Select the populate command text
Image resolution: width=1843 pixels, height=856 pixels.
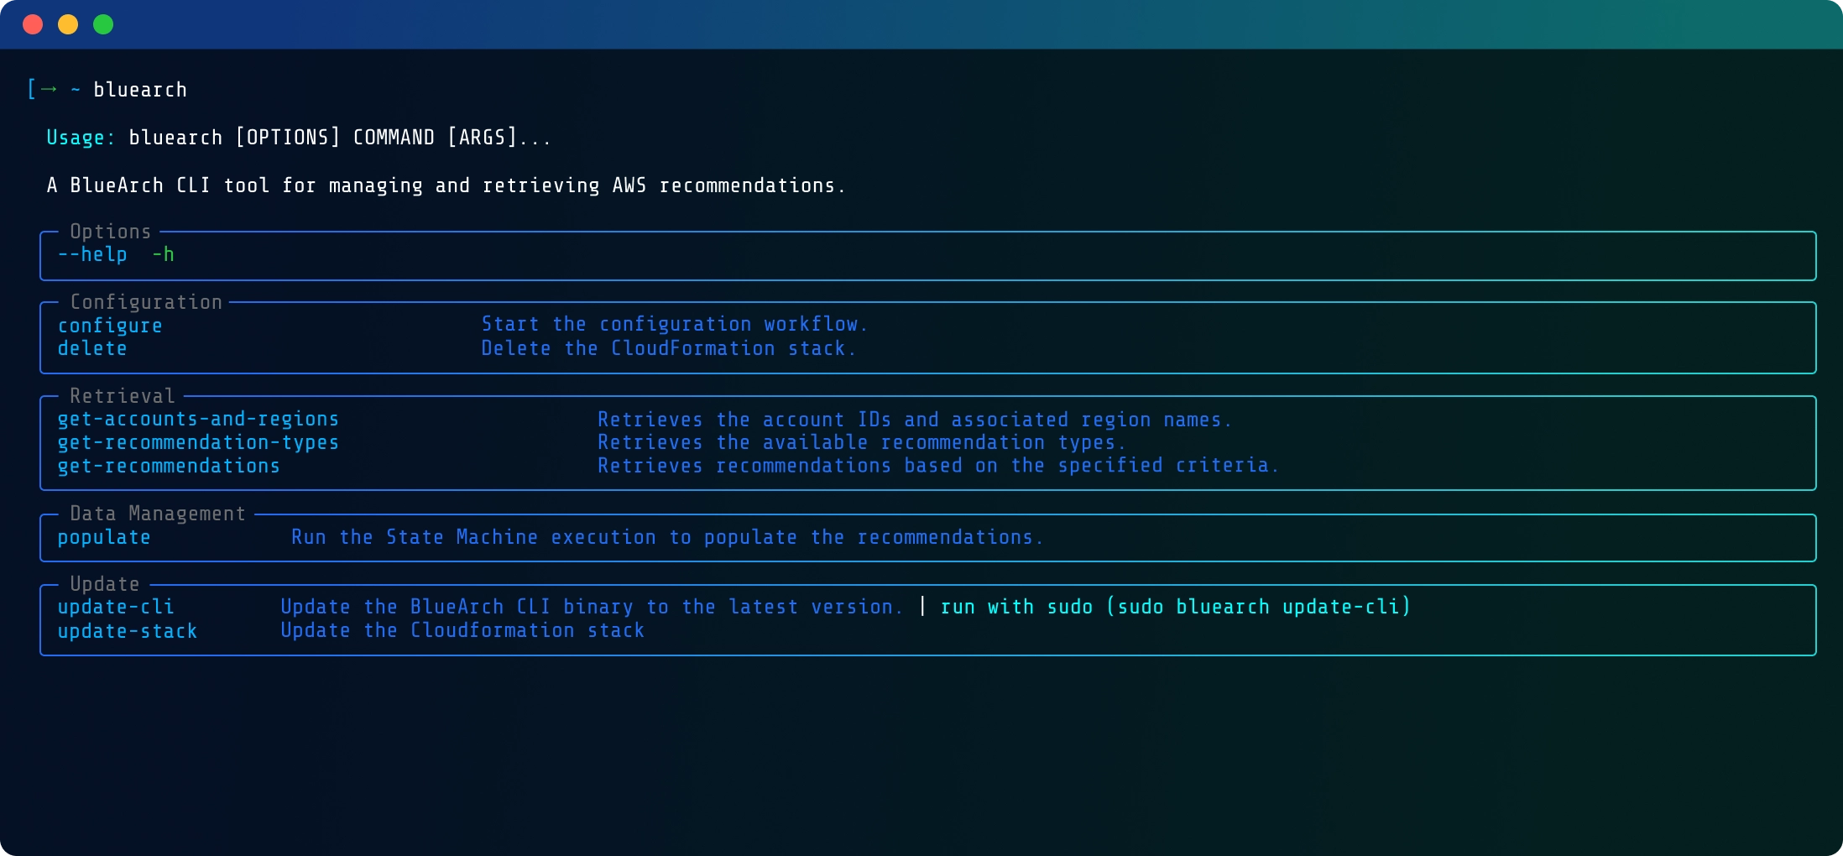(x=104, y=537)
